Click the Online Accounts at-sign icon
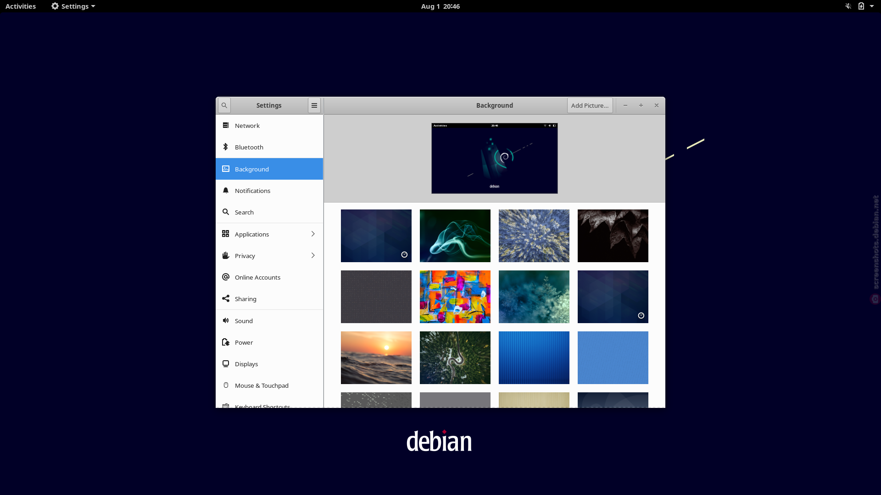 click(226, 277)
